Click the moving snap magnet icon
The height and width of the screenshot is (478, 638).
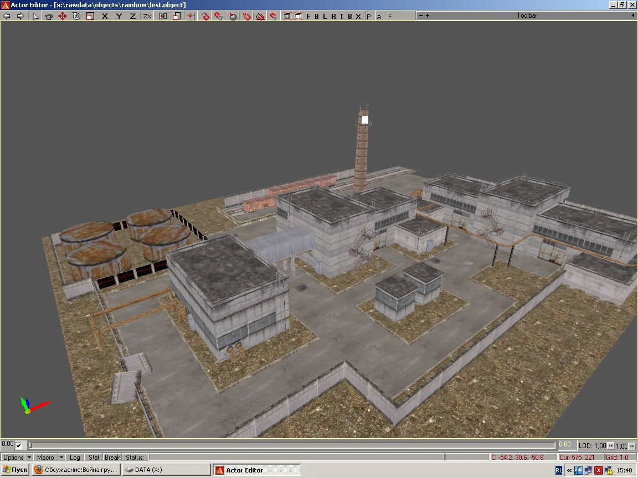point(219,16)
